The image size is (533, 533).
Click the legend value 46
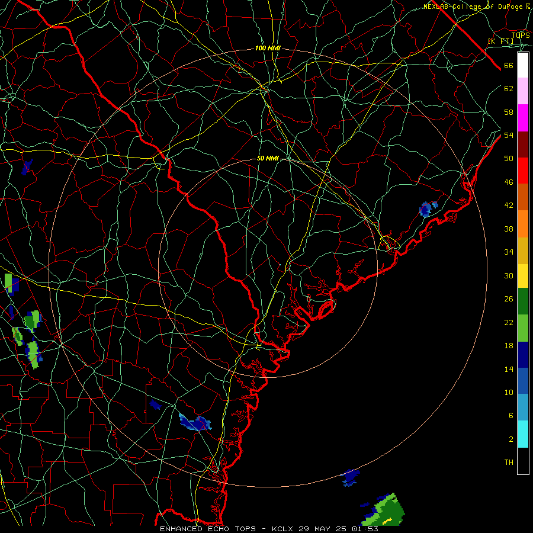coord(509,182)
